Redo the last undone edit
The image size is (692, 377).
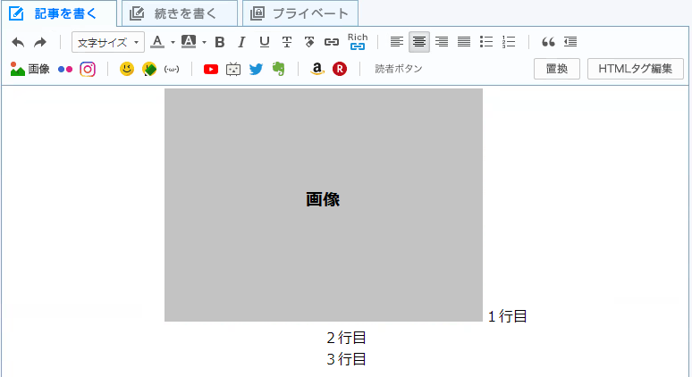40,42
